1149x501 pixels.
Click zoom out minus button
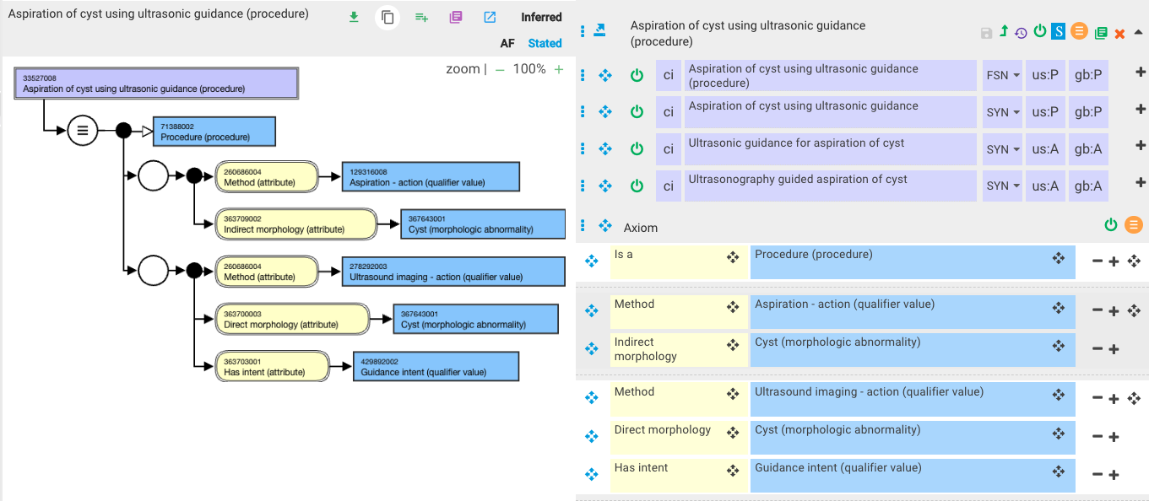point(500,69)
